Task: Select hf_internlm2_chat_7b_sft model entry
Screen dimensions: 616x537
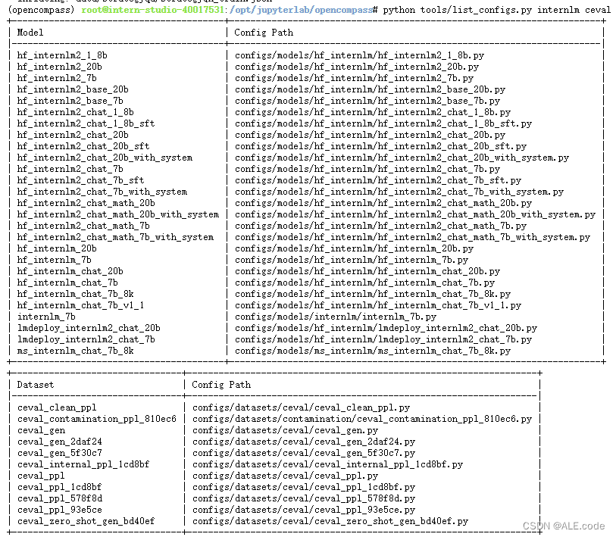Action: click(80, 181)
